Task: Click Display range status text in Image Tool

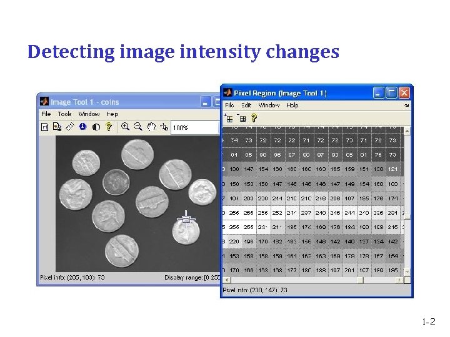Action: click(192, 277)
